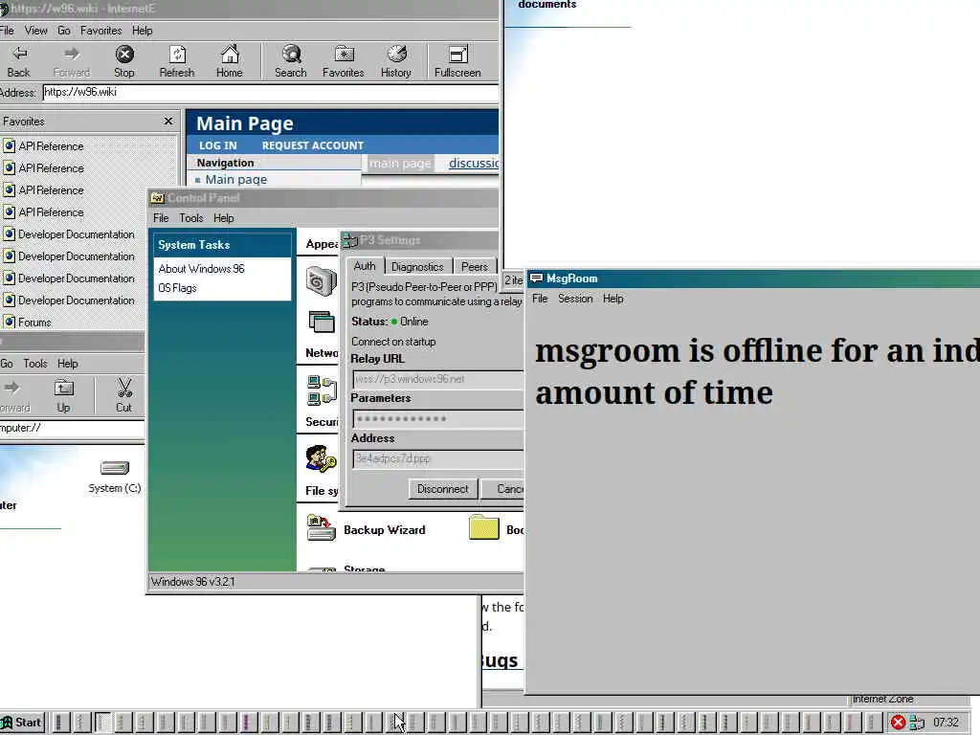Open the History toolbar button
The image size is (980, 735).
coord(395,61)
